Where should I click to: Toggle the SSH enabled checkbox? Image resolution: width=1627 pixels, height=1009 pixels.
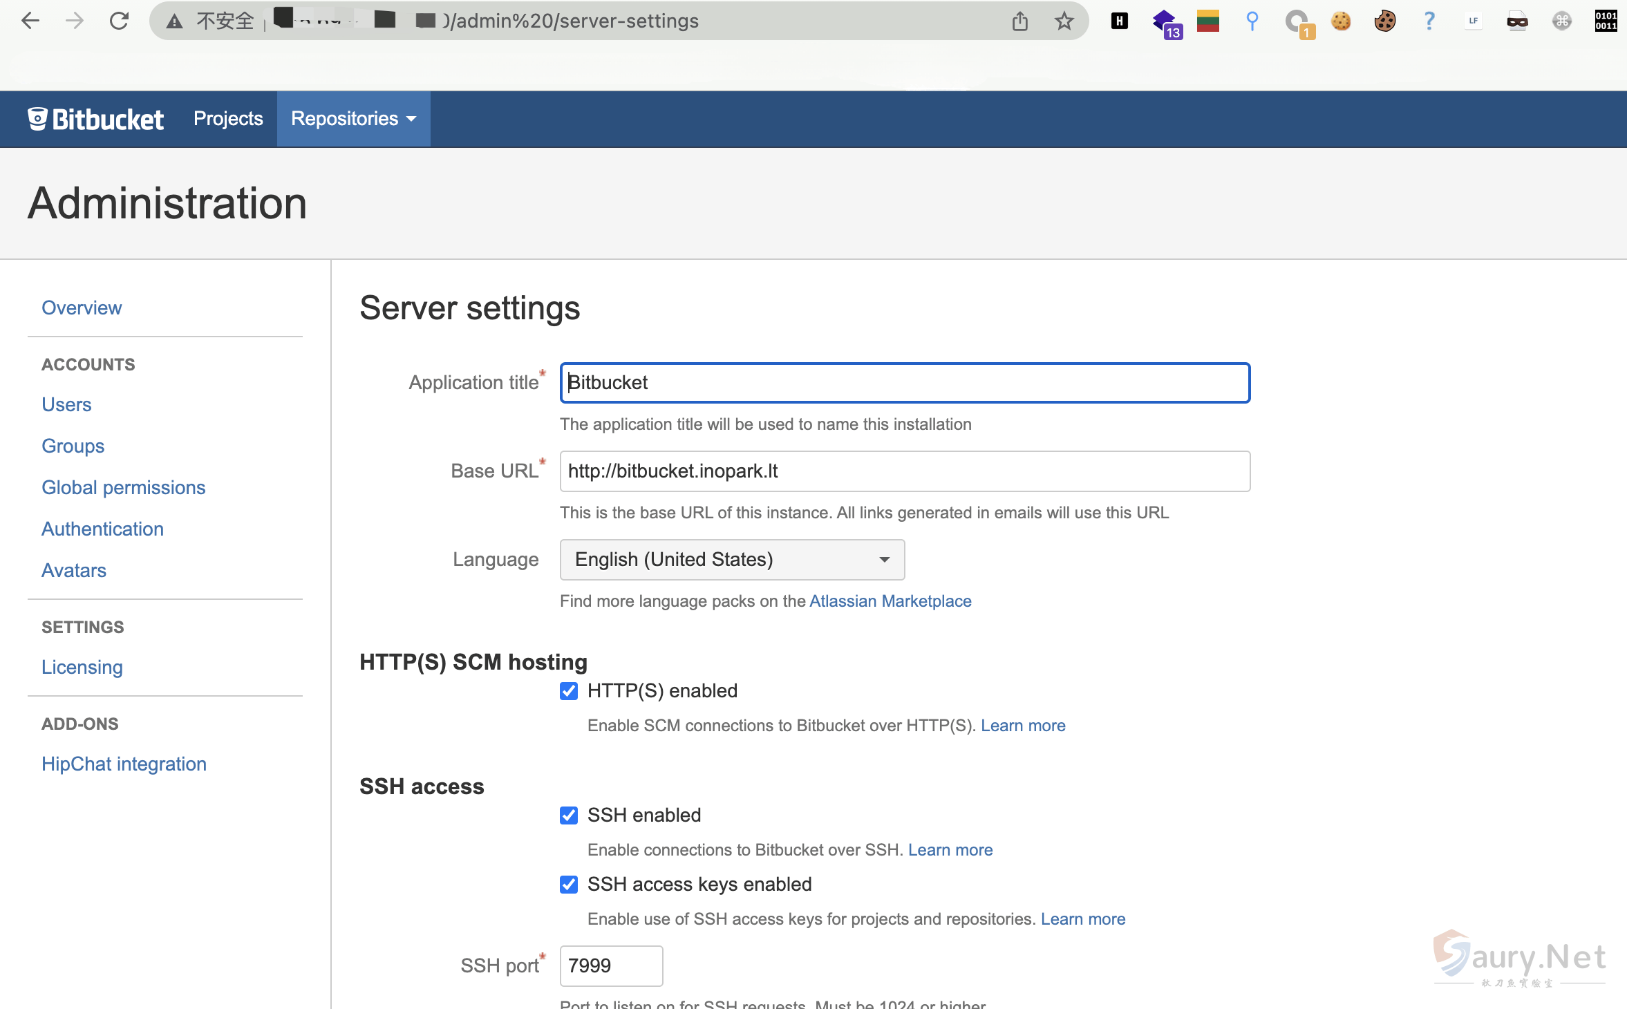(569, 815)
